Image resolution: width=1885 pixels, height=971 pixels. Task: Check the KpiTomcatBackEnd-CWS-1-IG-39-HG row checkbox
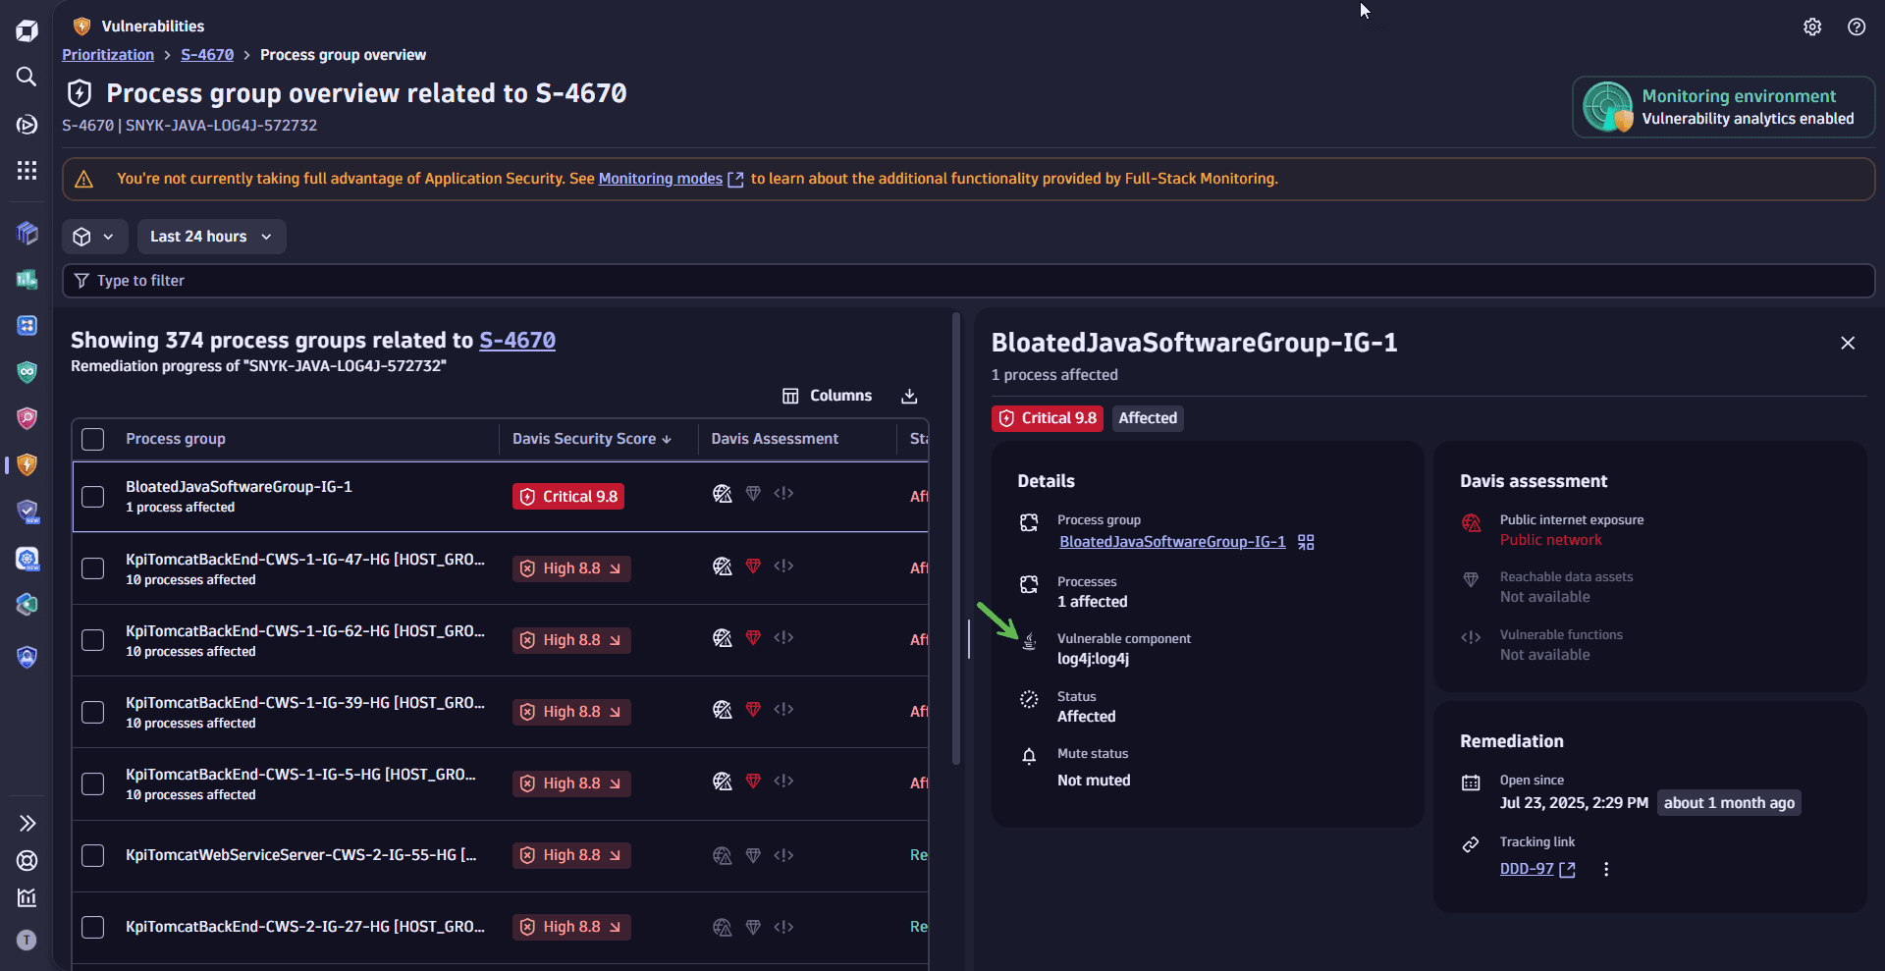point(92,712)
